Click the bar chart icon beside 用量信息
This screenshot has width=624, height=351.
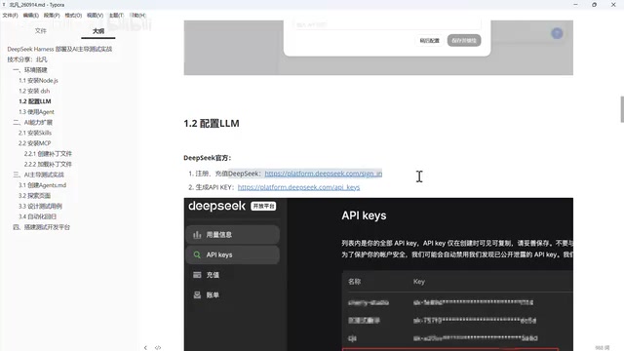tap(197, 235)
